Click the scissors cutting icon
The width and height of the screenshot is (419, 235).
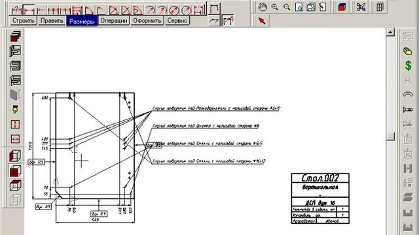point(361,7)
